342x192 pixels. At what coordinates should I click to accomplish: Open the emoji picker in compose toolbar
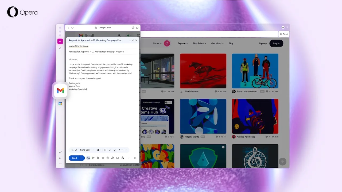108,158
